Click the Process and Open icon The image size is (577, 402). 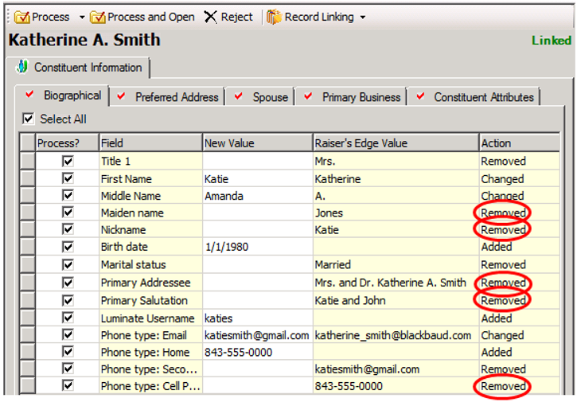98,17
